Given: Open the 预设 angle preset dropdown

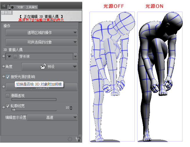Looking at the screenshot, I should point(49,67).
